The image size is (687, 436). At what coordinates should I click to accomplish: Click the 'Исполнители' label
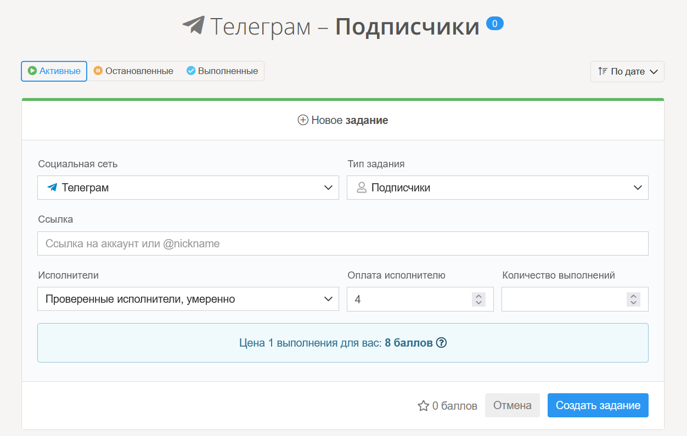click(x=69, y=275)
